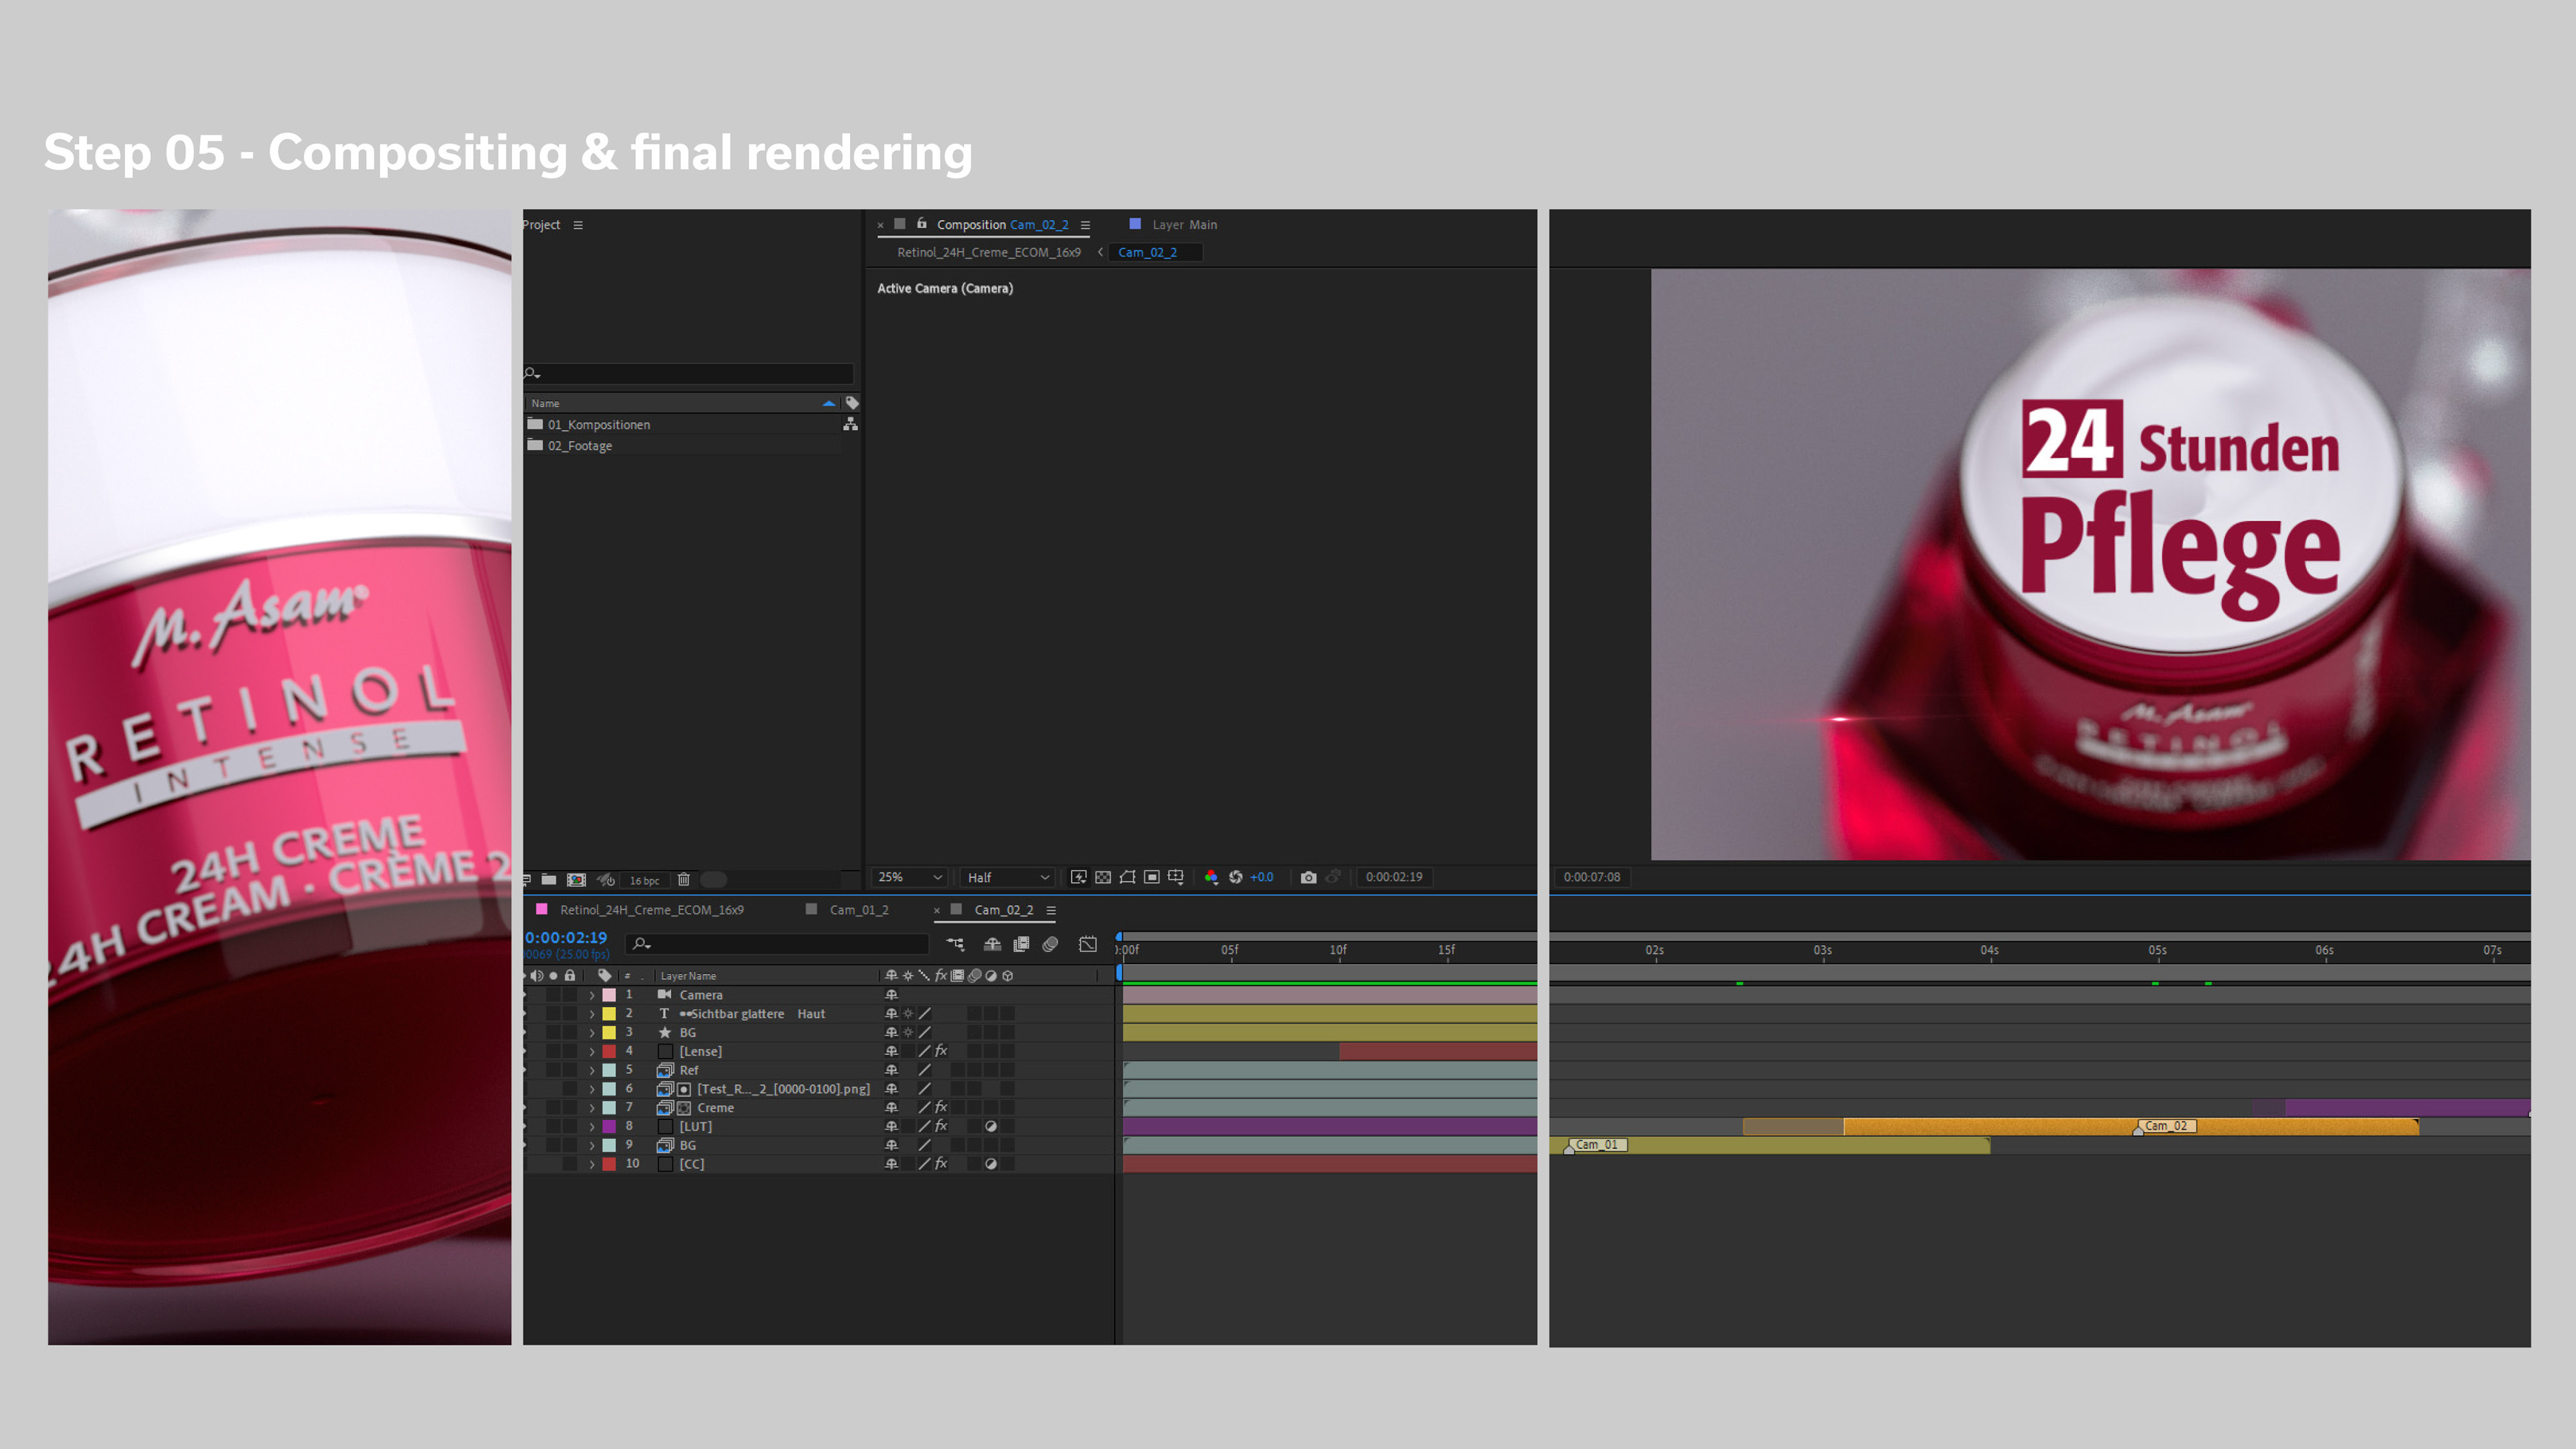Click the Cam_01 marker in right timeline
The image size is (2576, 1449).
point(1597,1145)
